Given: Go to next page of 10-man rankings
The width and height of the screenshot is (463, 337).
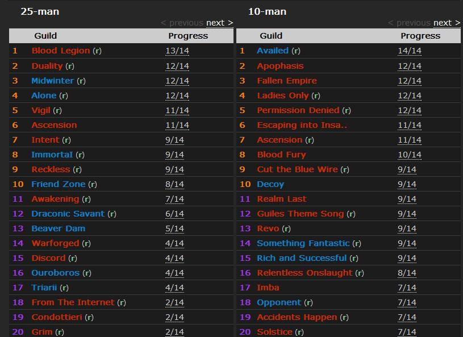Looking at the screenshot, I should (447, 23).
